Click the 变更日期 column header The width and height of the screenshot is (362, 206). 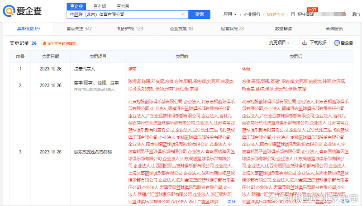[50, 56]
